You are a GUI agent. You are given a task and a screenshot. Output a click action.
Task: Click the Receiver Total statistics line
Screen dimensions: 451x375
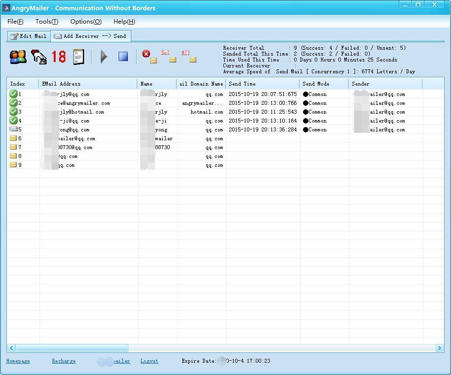pyautogui.click(x=314, y=48)
